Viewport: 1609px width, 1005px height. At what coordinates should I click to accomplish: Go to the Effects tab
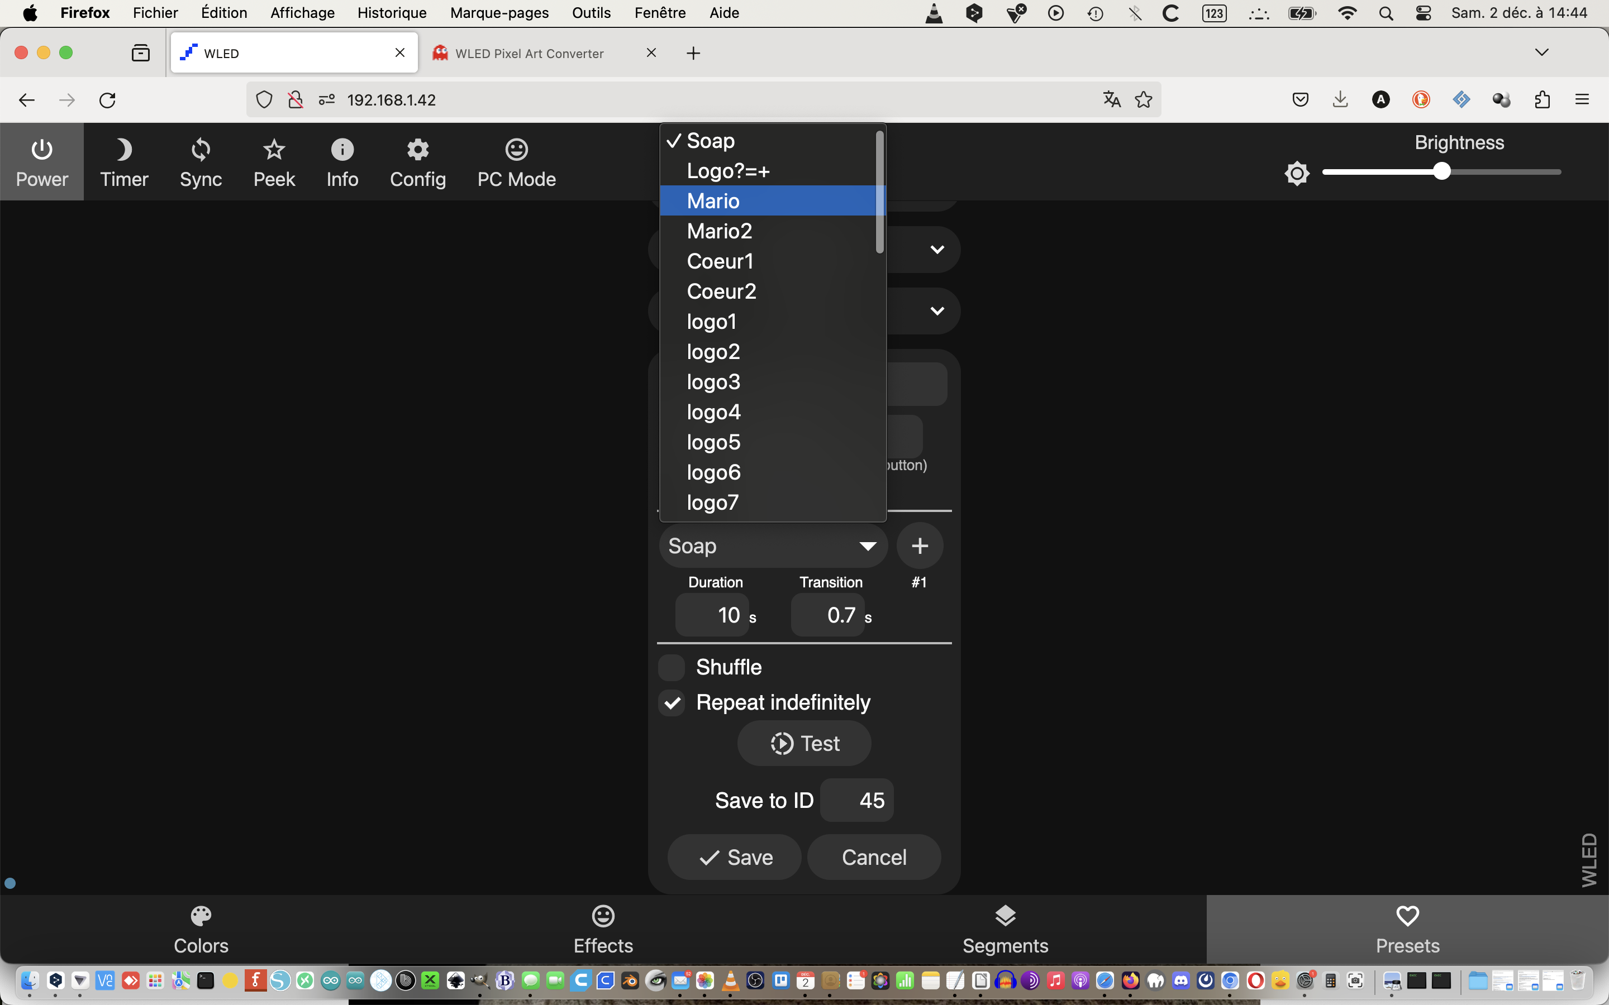pyautogui.click(x=603, y=929)
